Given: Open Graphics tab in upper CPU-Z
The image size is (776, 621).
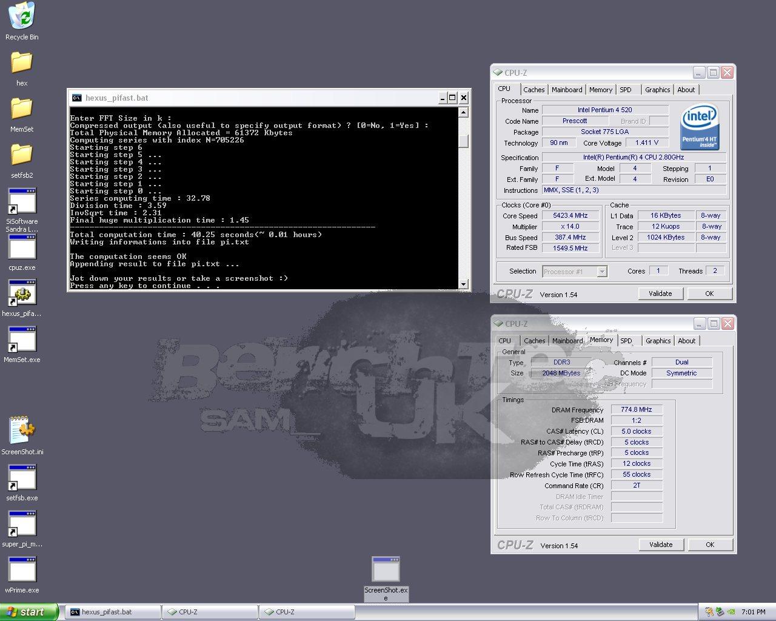Looking at the screenshot, I should pyautogui.click(x=657, y=90).
